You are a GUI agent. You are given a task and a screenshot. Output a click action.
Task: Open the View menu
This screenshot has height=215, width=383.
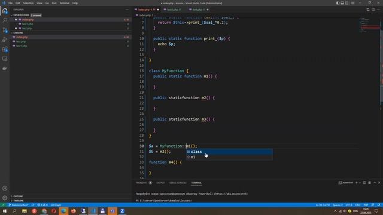pos(39,3)
